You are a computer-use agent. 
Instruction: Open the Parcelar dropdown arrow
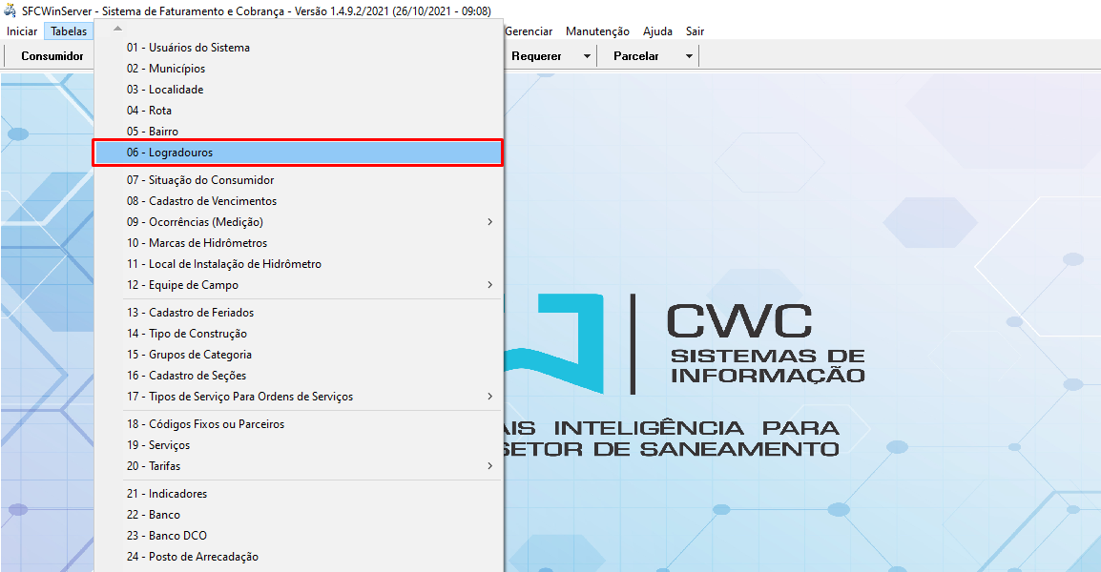[689, 56]
